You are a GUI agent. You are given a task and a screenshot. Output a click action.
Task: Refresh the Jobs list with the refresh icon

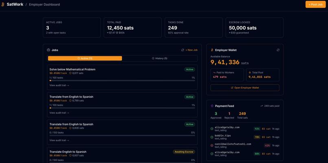pyautogui.click(x=183, y=50)
